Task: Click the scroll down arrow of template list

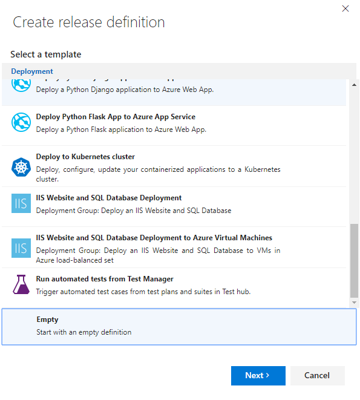Action: point(354,303)
